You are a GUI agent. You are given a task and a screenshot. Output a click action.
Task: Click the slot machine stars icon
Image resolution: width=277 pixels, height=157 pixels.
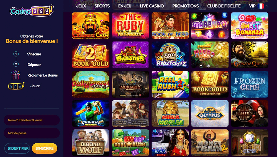[x=16, y=86]
